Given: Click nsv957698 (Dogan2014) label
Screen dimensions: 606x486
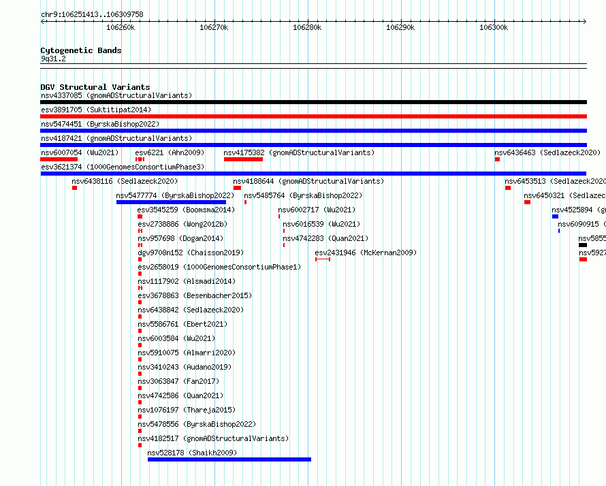Looking at the screenshot, I should point(180,238).
